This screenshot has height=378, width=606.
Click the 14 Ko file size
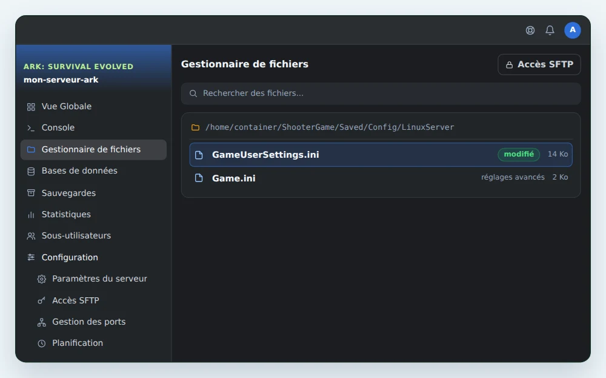558,154
